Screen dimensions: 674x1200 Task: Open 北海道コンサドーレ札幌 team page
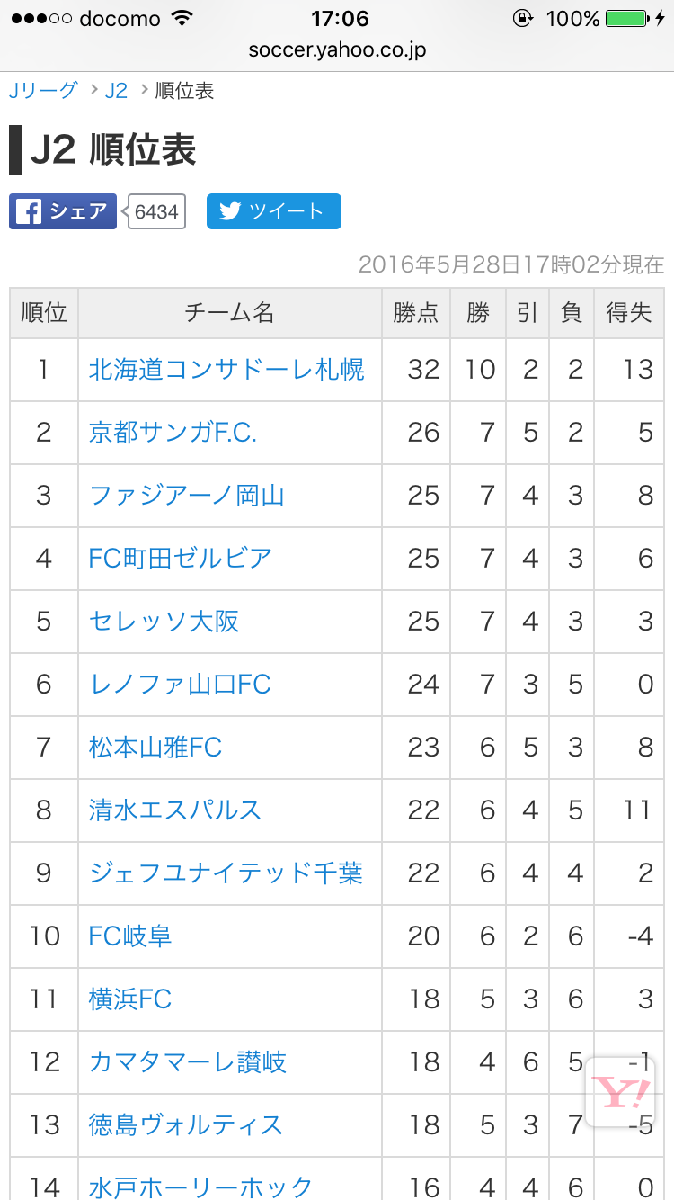coord(226,369)
